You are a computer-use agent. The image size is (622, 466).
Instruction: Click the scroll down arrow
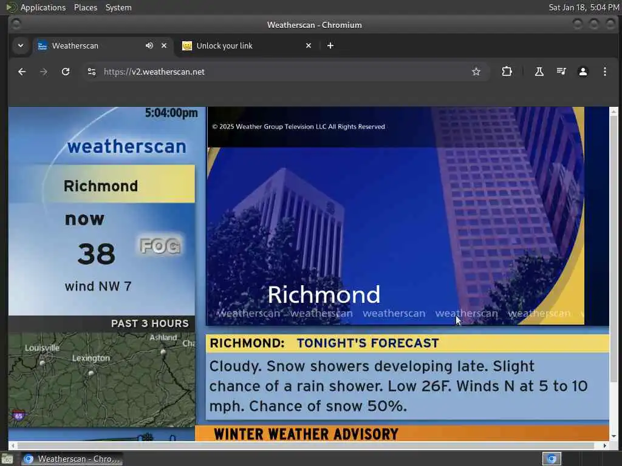click(x=613, y=436)
